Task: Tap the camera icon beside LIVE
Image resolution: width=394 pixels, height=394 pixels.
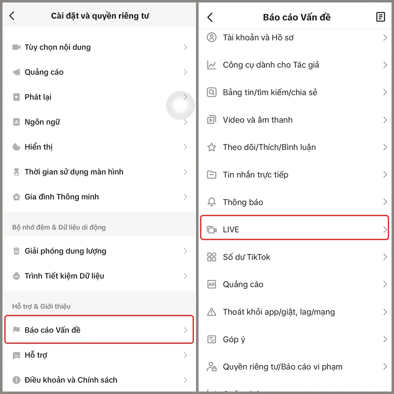Action: click(212, 230)
